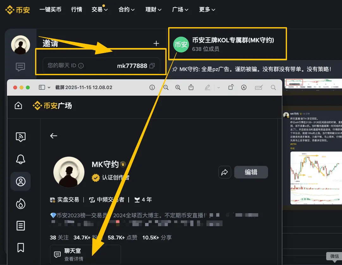This screenshot has width=342, height=265.
Task: Select the chat ID text mk777888
Action: 132,66
